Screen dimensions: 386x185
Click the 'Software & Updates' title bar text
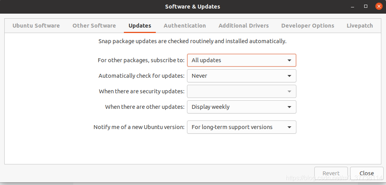(192, 6)
